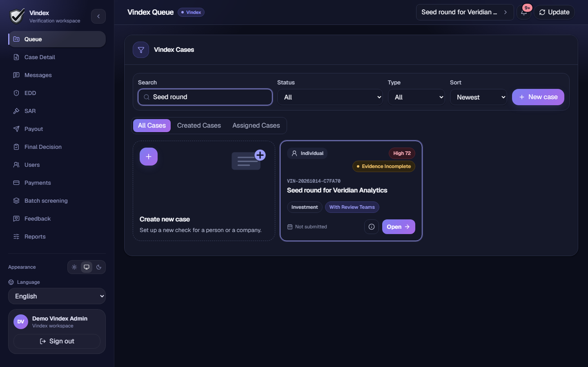Viewport: 588px width, 367px height.
Task: Navigate to Final Decision
Action: 57,147
